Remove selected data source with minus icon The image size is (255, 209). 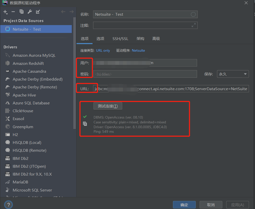[x=13, y=12]
